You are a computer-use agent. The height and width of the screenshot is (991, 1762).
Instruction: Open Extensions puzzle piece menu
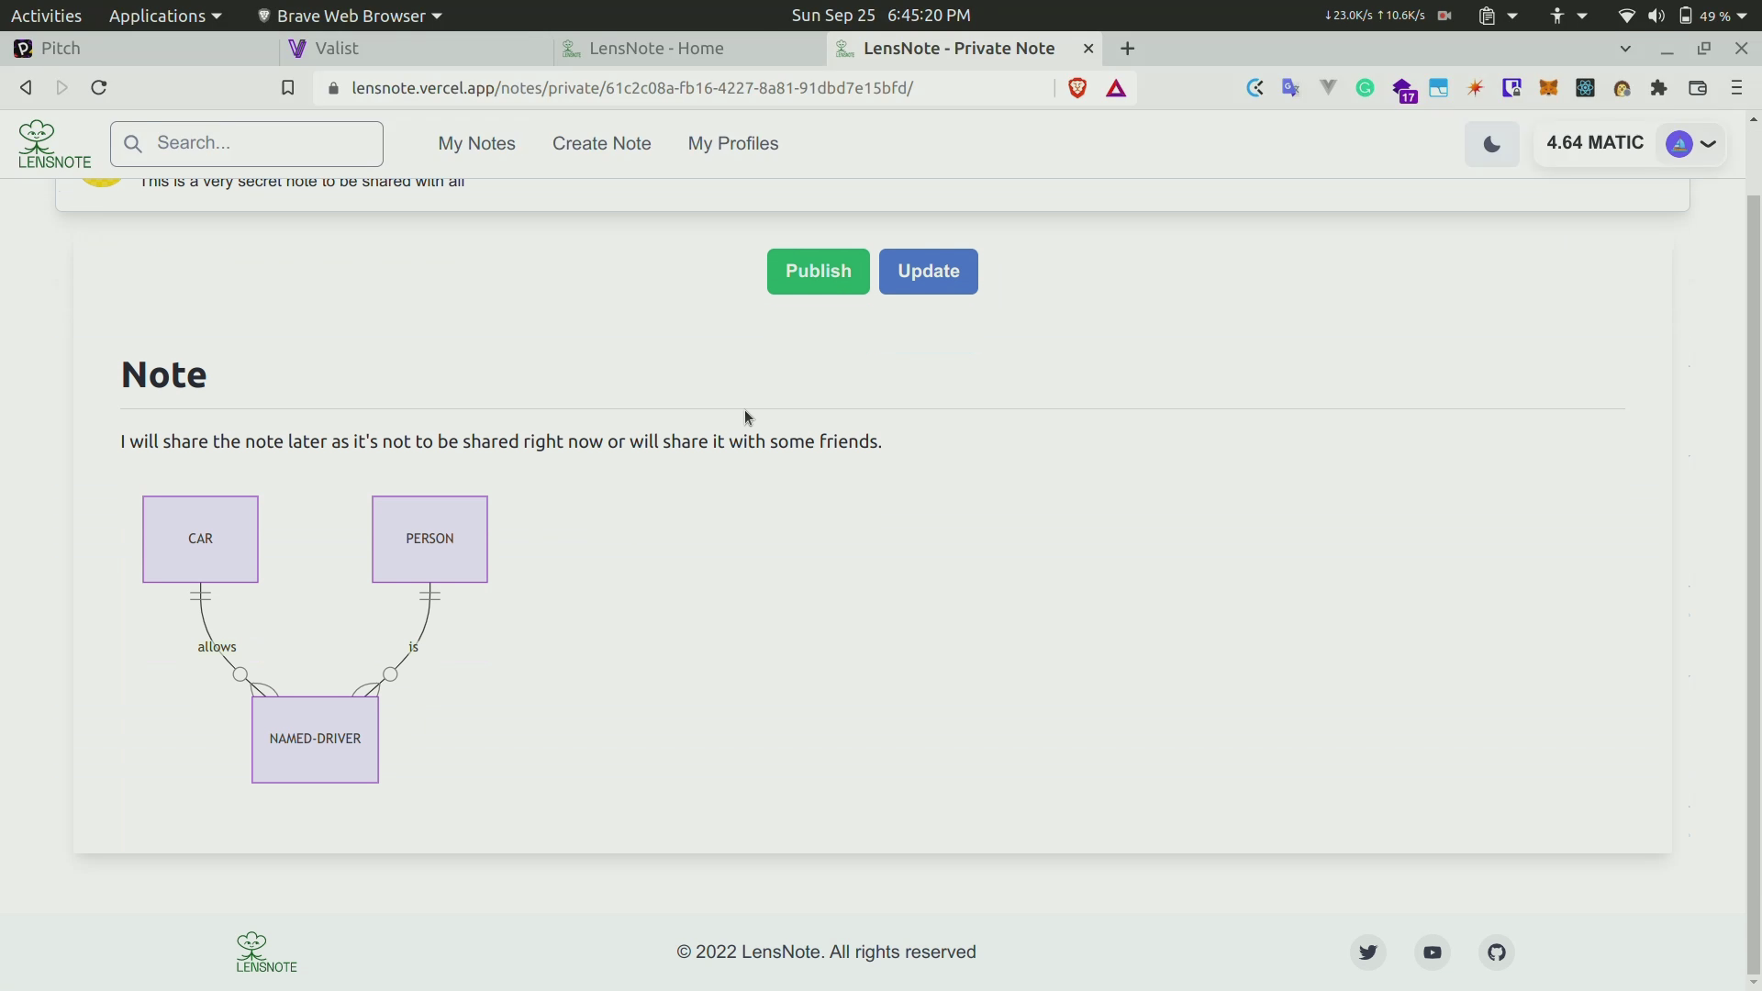[x=1658, y=88]
